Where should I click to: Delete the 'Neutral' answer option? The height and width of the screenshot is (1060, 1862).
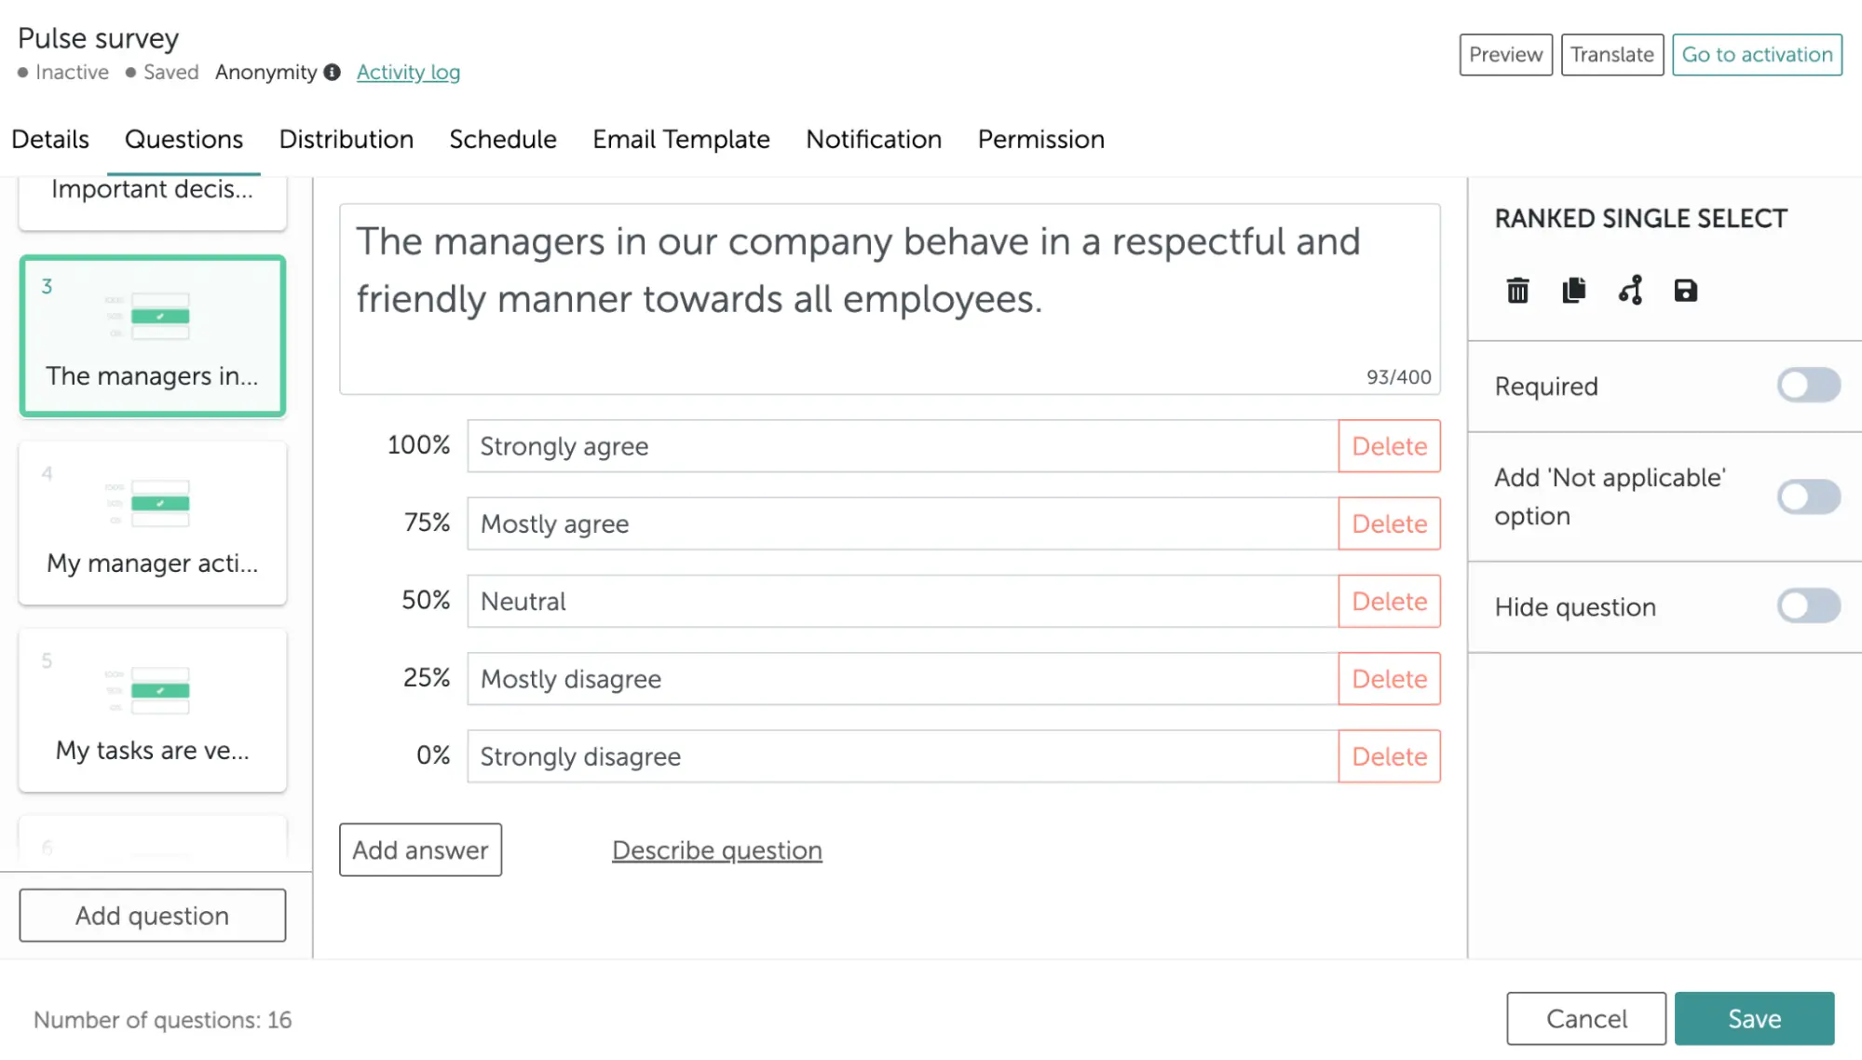pyautogui.click(x=1389, y=601)
